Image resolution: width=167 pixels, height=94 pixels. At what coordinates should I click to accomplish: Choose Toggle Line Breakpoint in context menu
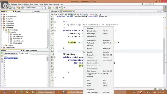click(x=99, y=74)
